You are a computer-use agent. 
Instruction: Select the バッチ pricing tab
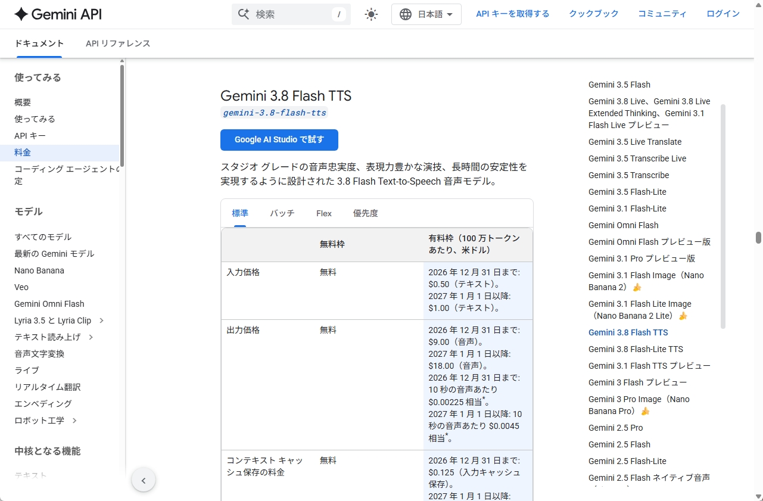pos(282,213)
